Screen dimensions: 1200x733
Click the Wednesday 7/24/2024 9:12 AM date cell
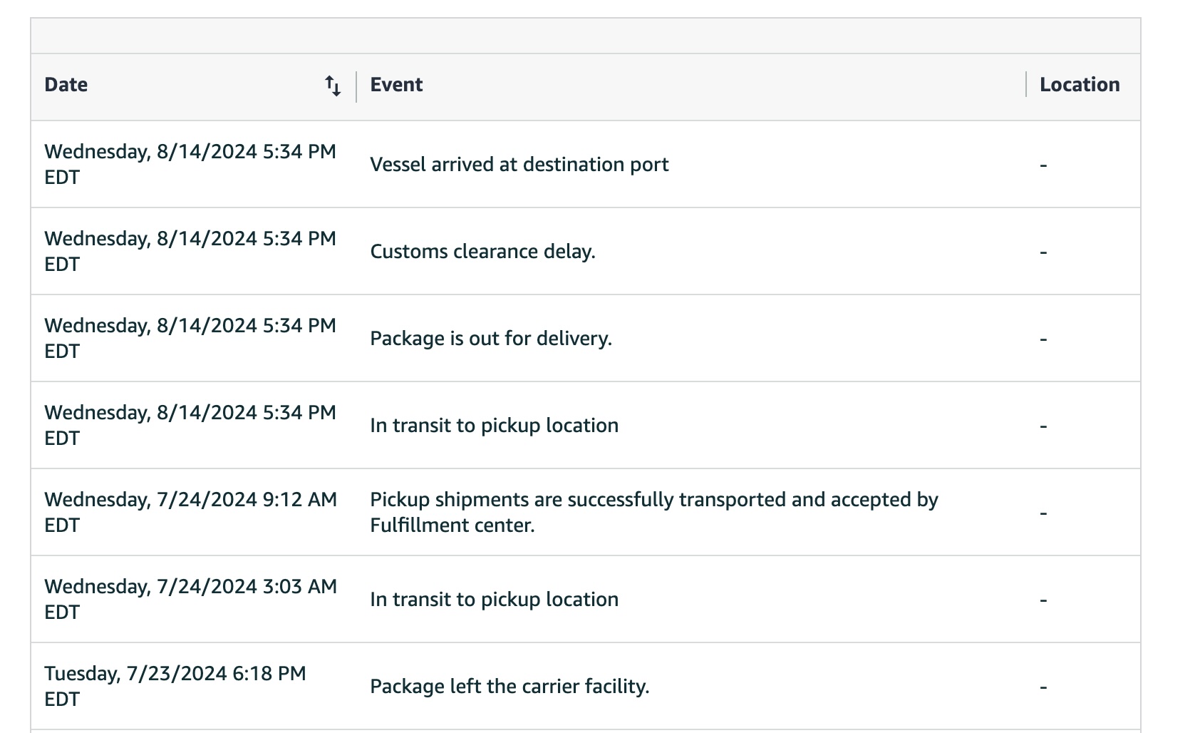point(190,513)
